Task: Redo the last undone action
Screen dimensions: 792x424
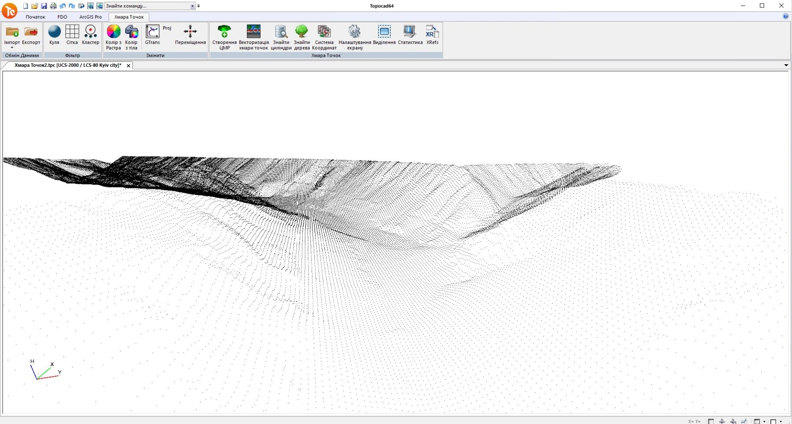Action: tap(72, 6)
